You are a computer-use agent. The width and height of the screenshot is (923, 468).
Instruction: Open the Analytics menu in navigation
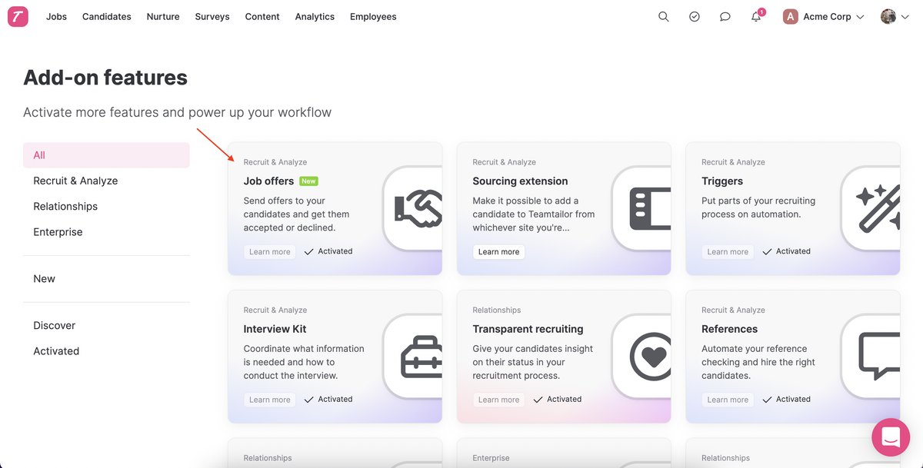click(315, 17)
